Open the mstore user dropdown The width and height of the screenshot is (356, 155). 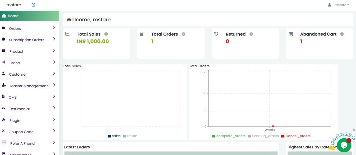point(338,5)
